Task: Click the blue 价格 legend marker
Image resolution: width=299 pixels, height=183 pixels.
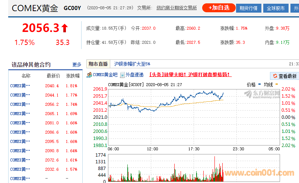Action: [260, 85]
